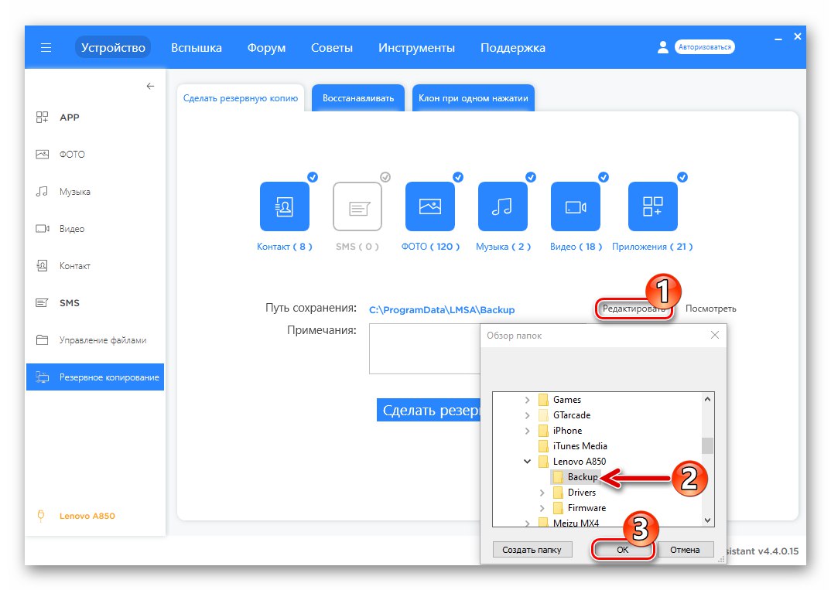
Task: Expand the Meizu MX4 folder node
Action: (527, 523)
